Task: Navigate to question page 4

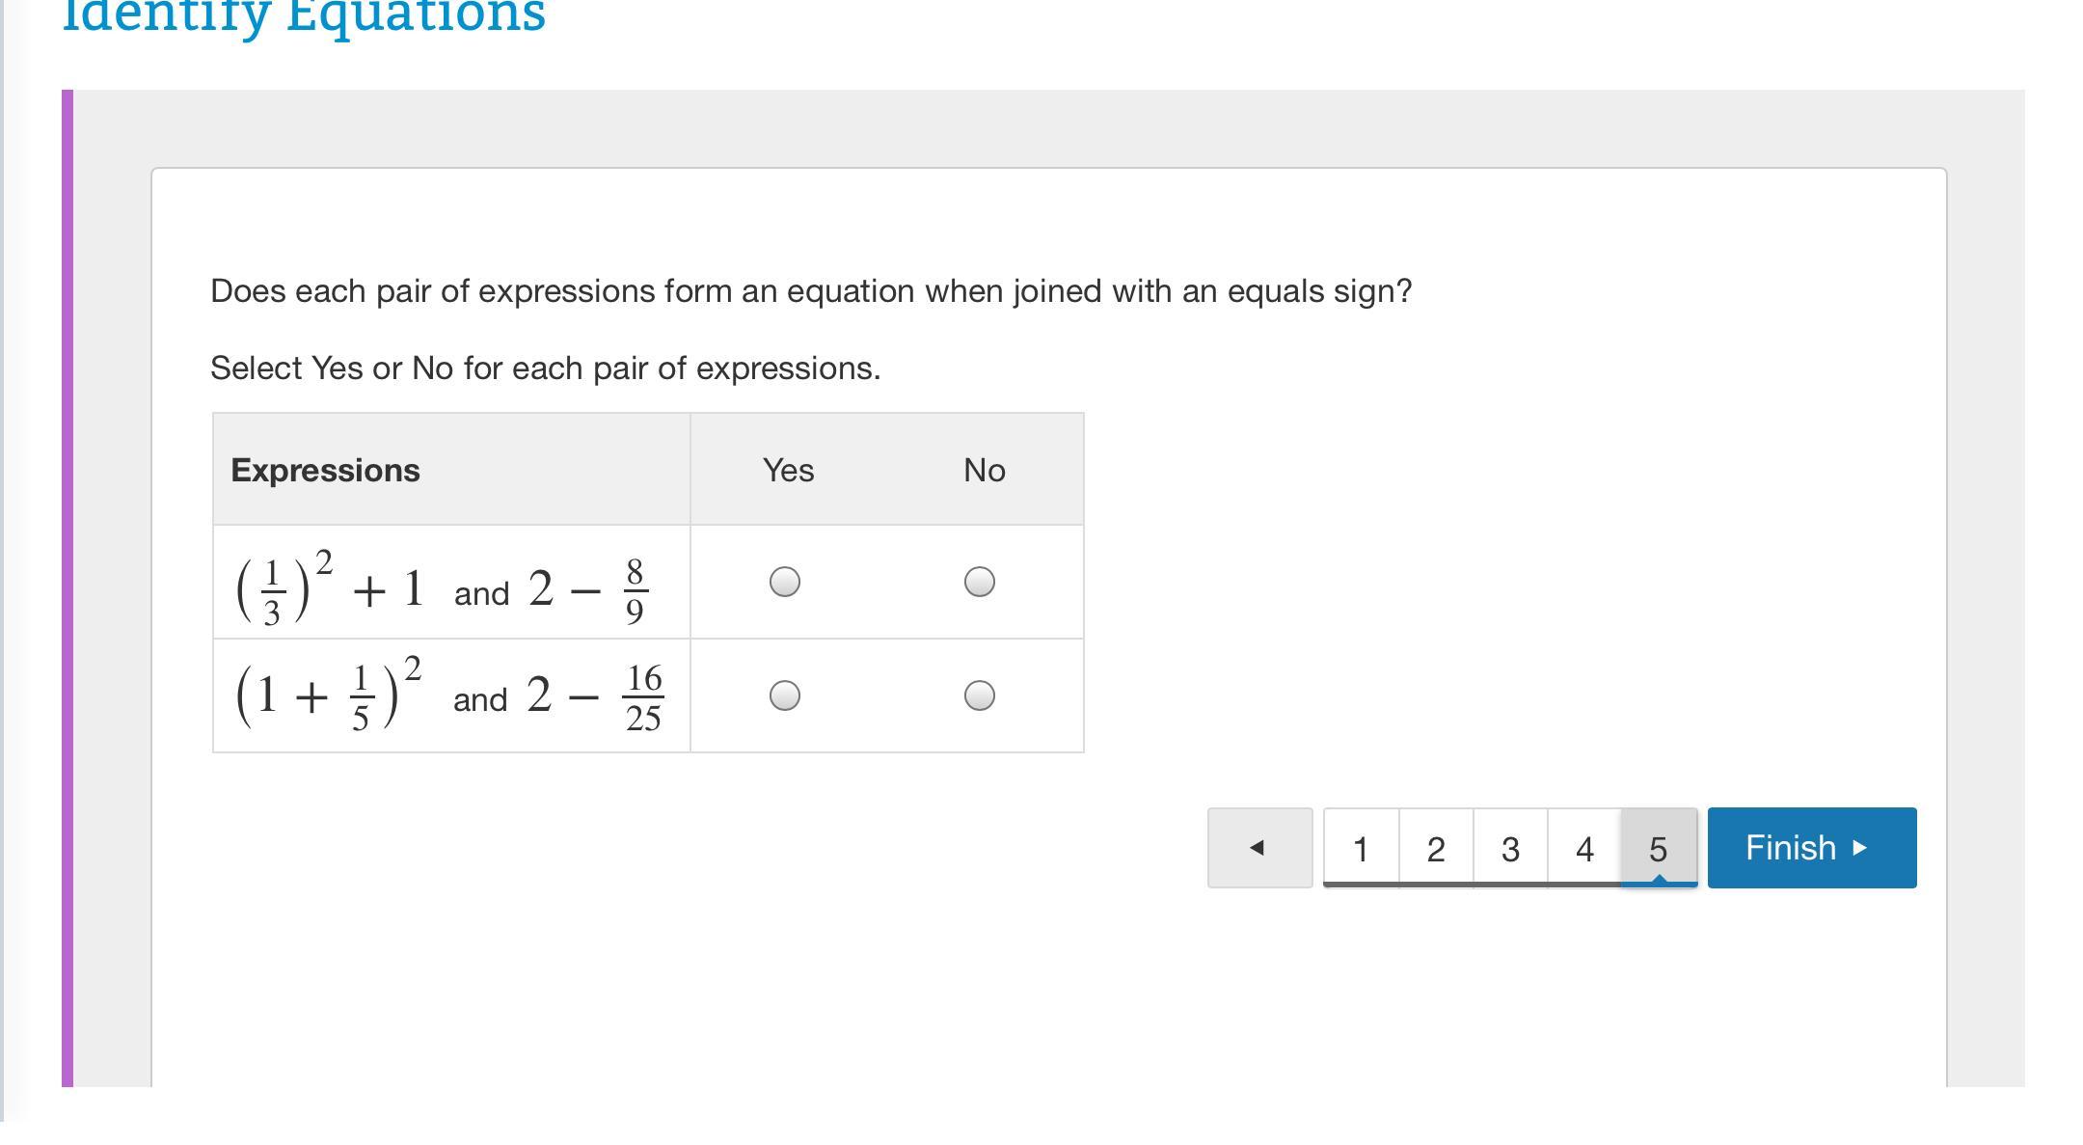Action: (x=1584, y=848)
